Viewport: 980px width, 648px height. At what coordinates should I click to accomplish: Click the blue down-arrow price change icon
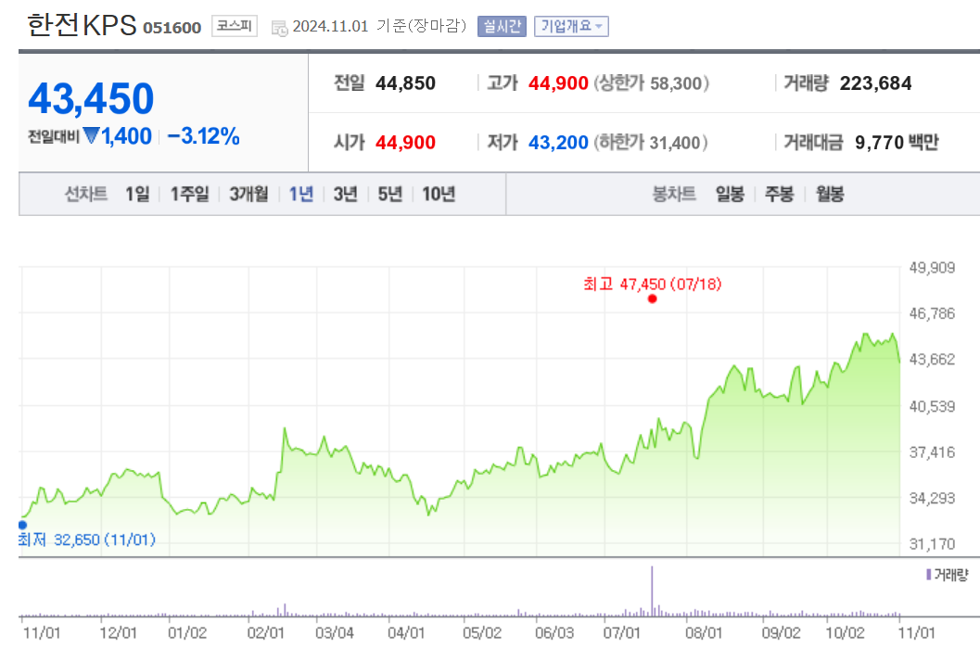tap(91, 135)
